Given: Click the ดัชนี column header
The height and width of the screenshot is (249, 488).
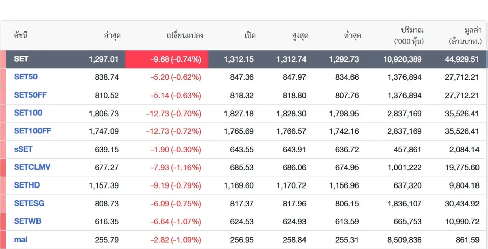Looking at the screenshot, I should tap(20, 36).
